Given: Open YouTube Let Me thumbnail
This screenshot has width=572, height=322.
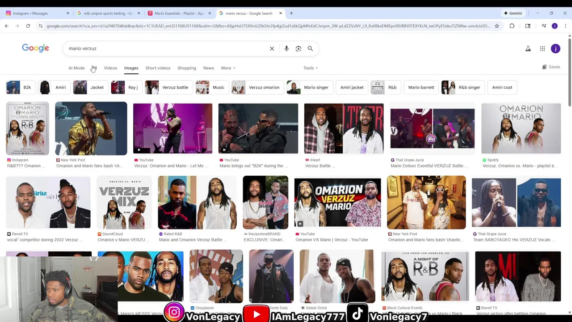Looking at the screenshot, I should [x=172, y=128].
